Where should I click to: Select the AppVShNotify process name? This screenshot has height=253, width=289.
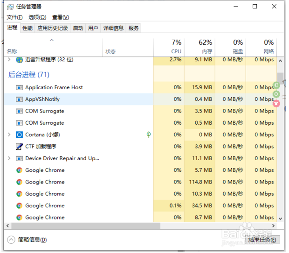[x=42, y=99]
